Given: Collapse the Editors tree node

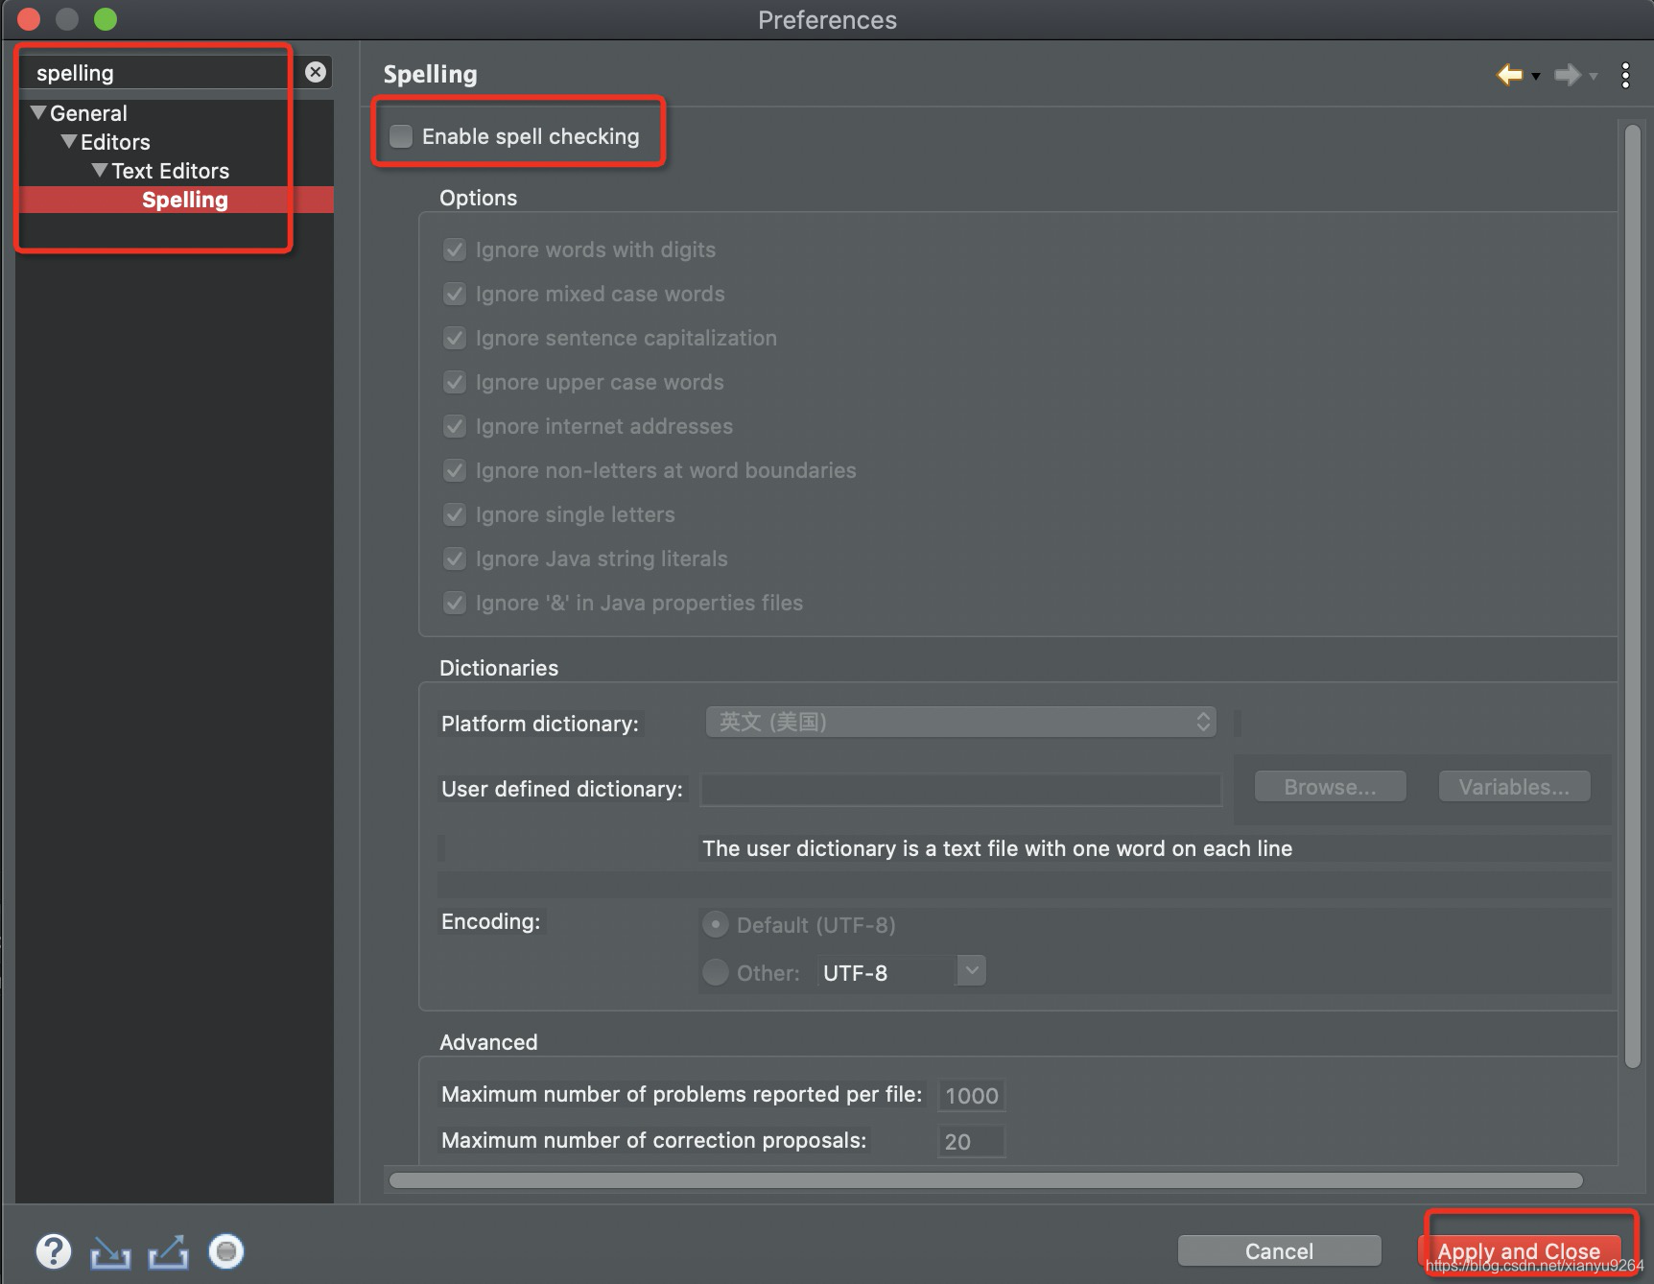Looking at the screenshot, I should [69, 141].
